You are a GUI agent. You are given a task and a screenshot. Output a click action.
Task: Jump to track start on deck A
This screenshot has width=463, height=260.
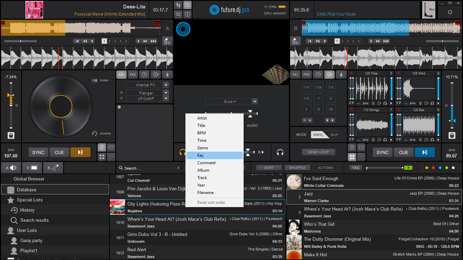click(77, 41)
